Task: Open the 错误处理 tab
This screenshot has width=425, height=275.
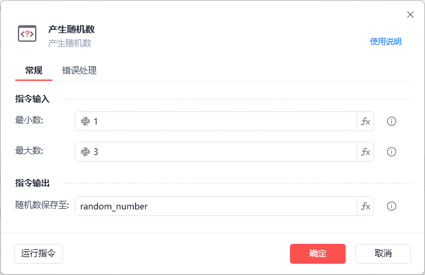Action: (79, 70)
